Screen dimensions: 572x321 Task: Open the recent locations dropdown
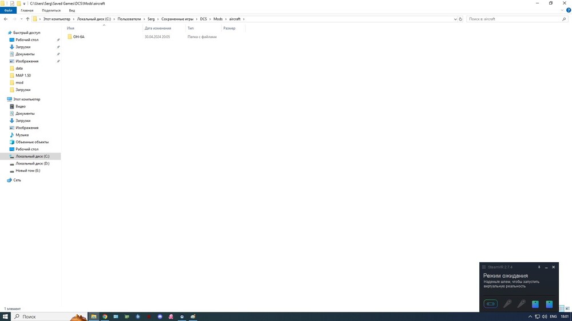point(21,19)
